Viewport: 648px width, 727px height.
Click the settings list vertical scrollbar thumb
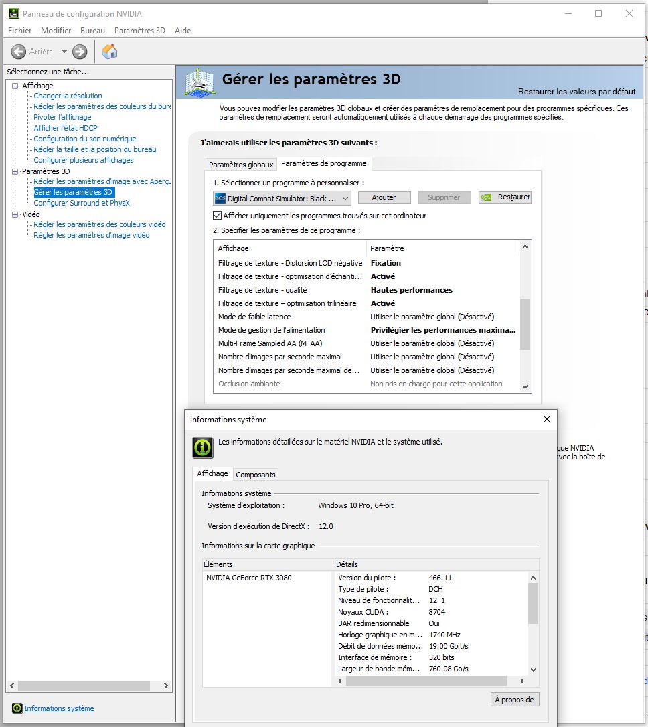point(525,324)
